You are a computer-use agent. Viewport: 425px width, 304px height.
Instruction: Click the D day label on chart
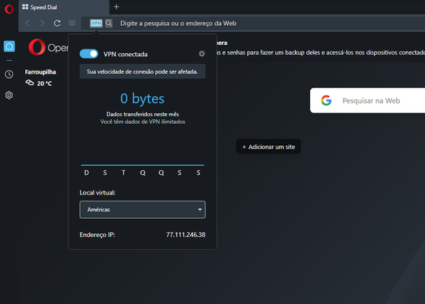[87, 173]
